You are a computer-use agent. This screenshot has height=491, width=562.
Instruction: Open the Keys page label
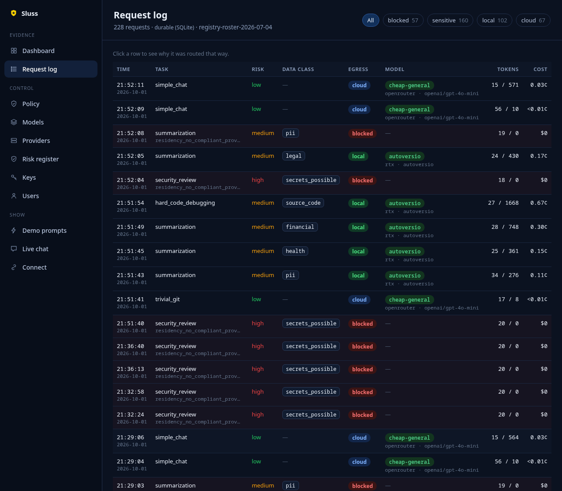coord(29,178)
